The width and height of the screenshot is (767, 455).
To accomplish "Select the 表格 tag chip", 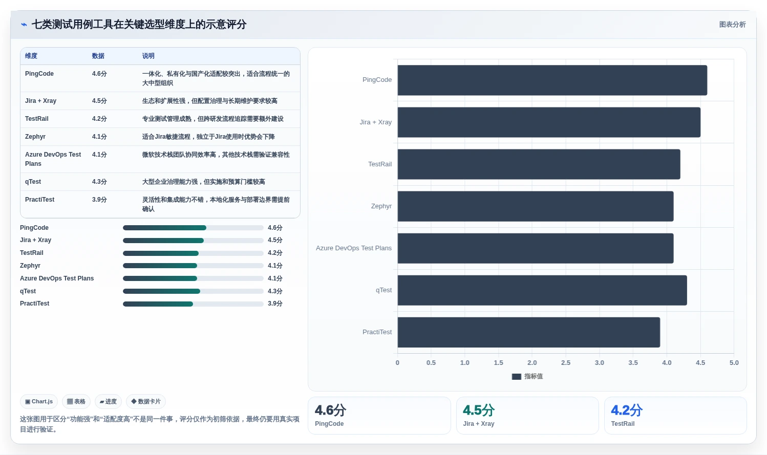I will tap(76, 402).
